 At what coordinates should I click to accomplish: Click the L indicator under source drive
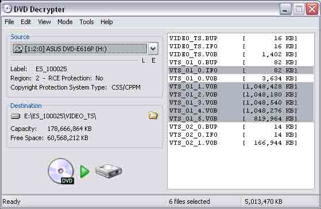coord(144,60)
